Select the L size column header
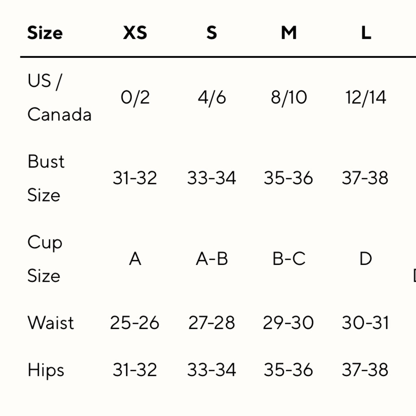The height and width of the screenshot is (416, 416). pos(366,32)
